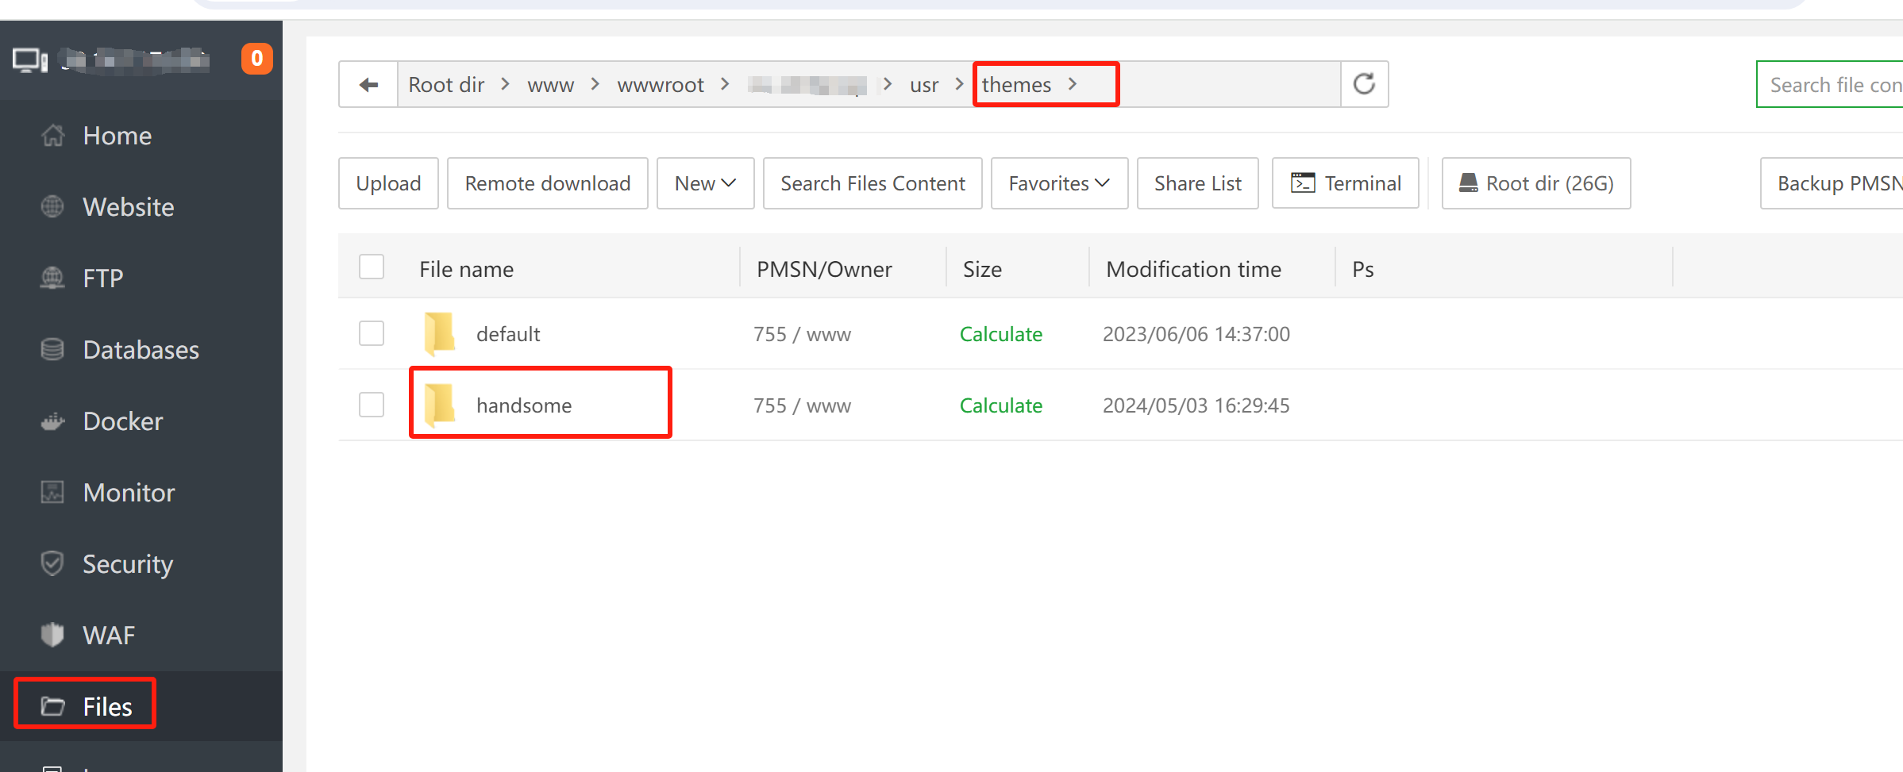The image size is (1903, 772).
Task: Click the Security shield icon
Action: 52,564
